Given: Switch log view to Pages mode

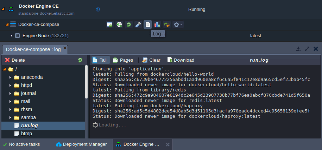Looking at the screenshot, I should [x=123, y=60].
